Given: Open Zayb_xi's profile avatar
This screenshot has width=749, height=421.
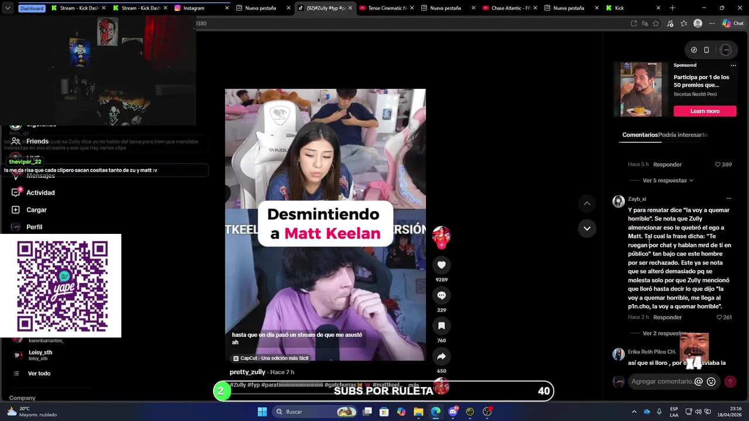Looking at the screenshot, I should point(619,202).
